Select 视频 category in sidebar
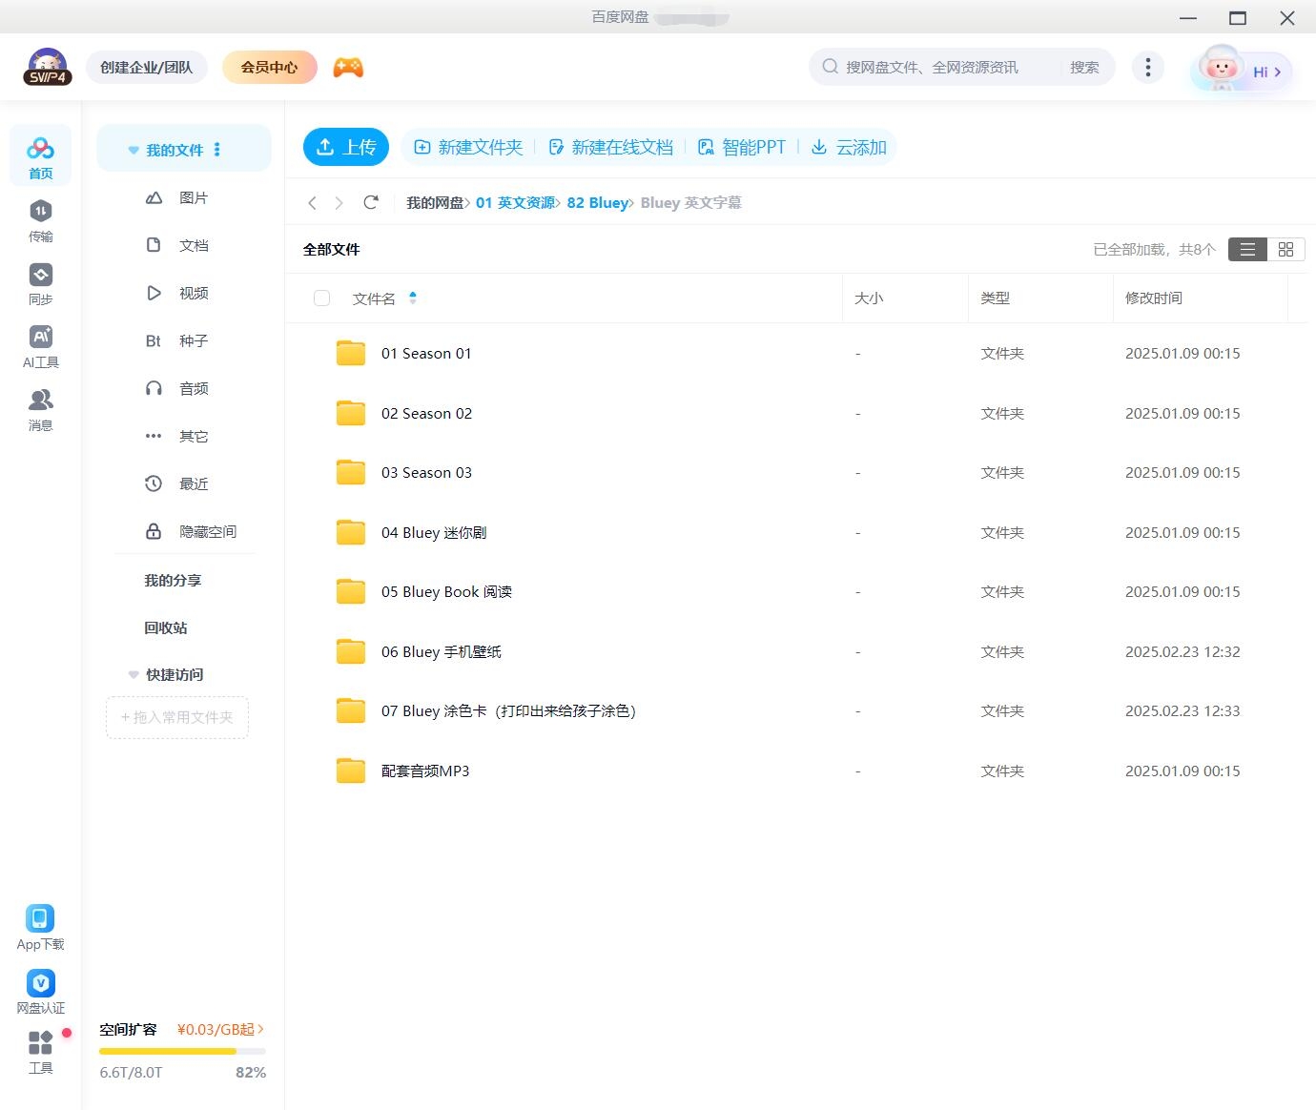 click(x=193, y=293)
